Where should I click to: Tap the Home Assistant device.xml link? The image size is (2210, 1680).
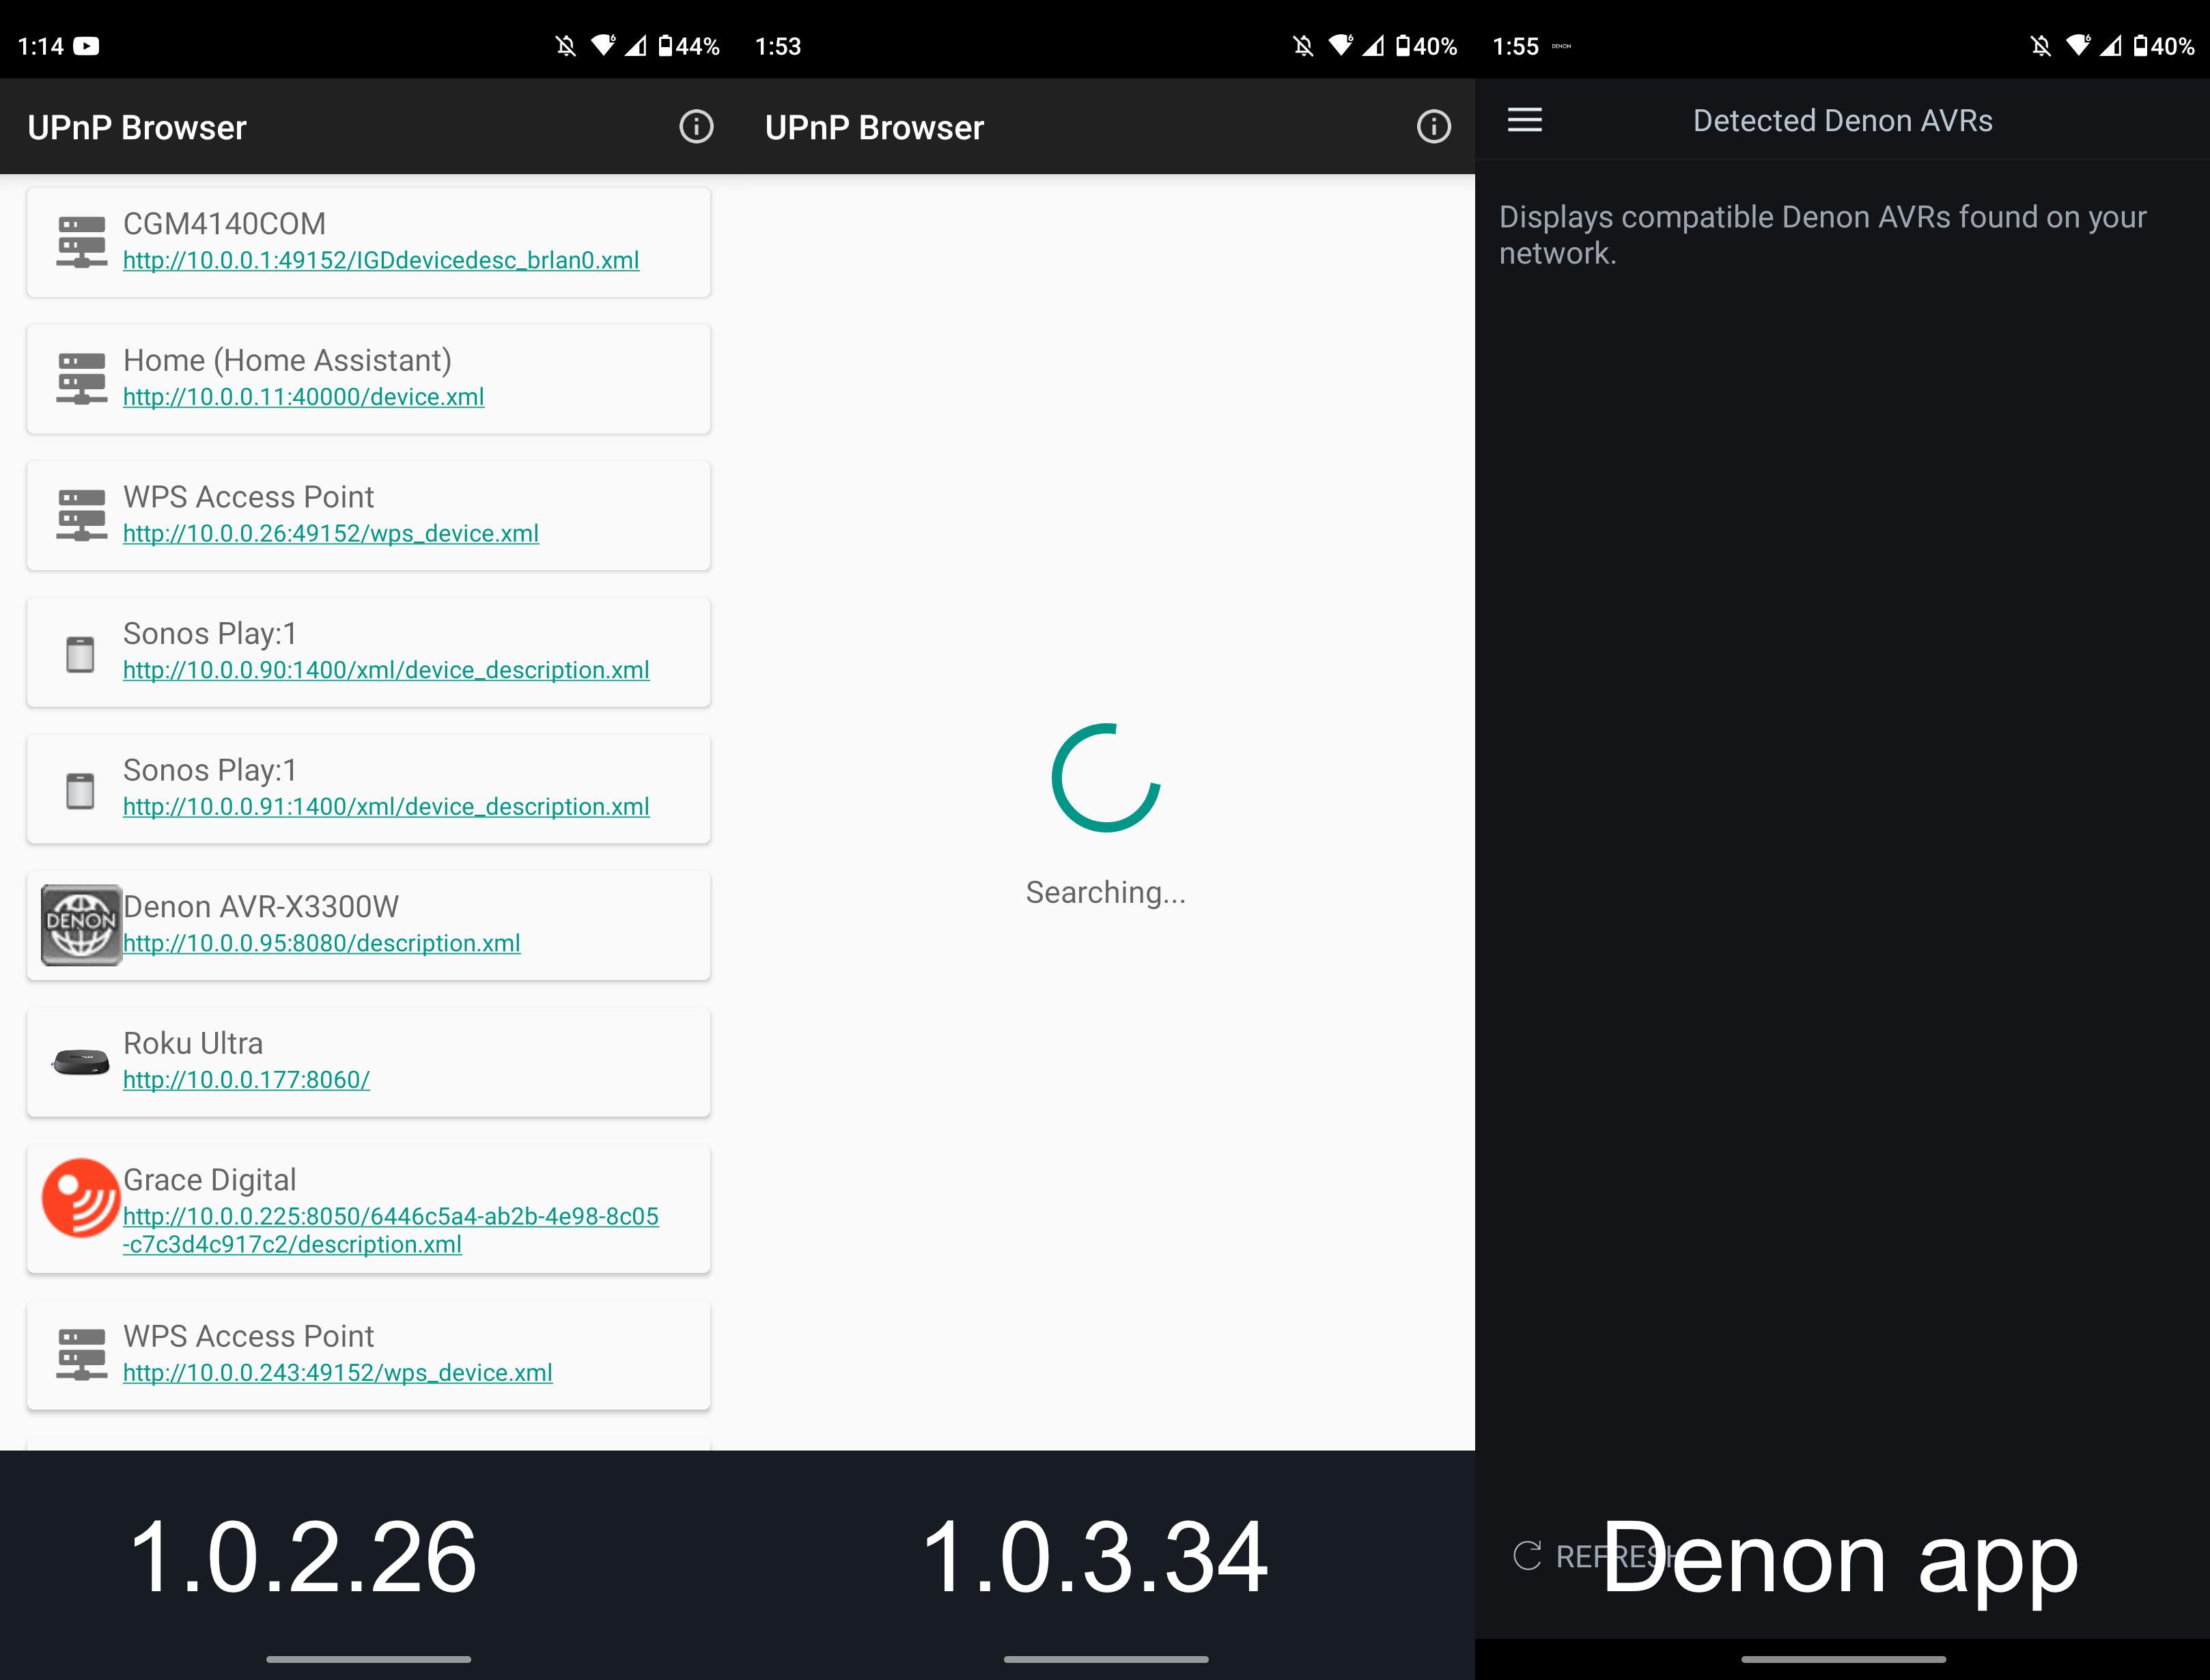pyautogui.click(x=302, y=397)
